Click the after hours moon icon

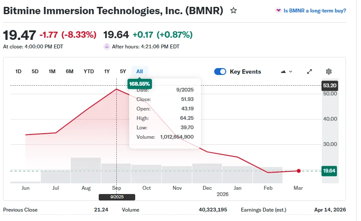click(107, 47)
